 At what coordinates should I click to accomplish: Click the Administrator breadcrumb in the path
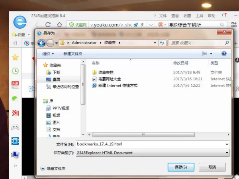[84, 43]
